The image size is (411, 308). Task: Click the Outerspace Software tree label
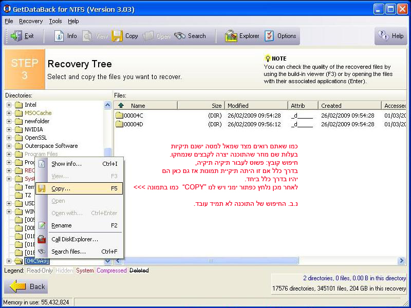tap(51, 146)
